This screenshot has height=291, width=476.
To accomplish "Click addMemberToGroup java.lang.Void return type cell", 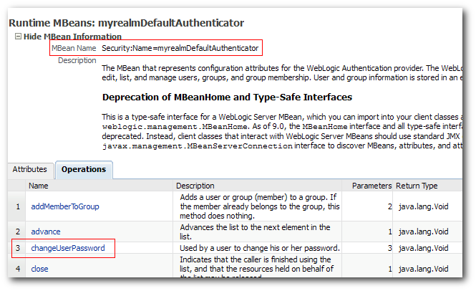I will click(x=424, y=206).
